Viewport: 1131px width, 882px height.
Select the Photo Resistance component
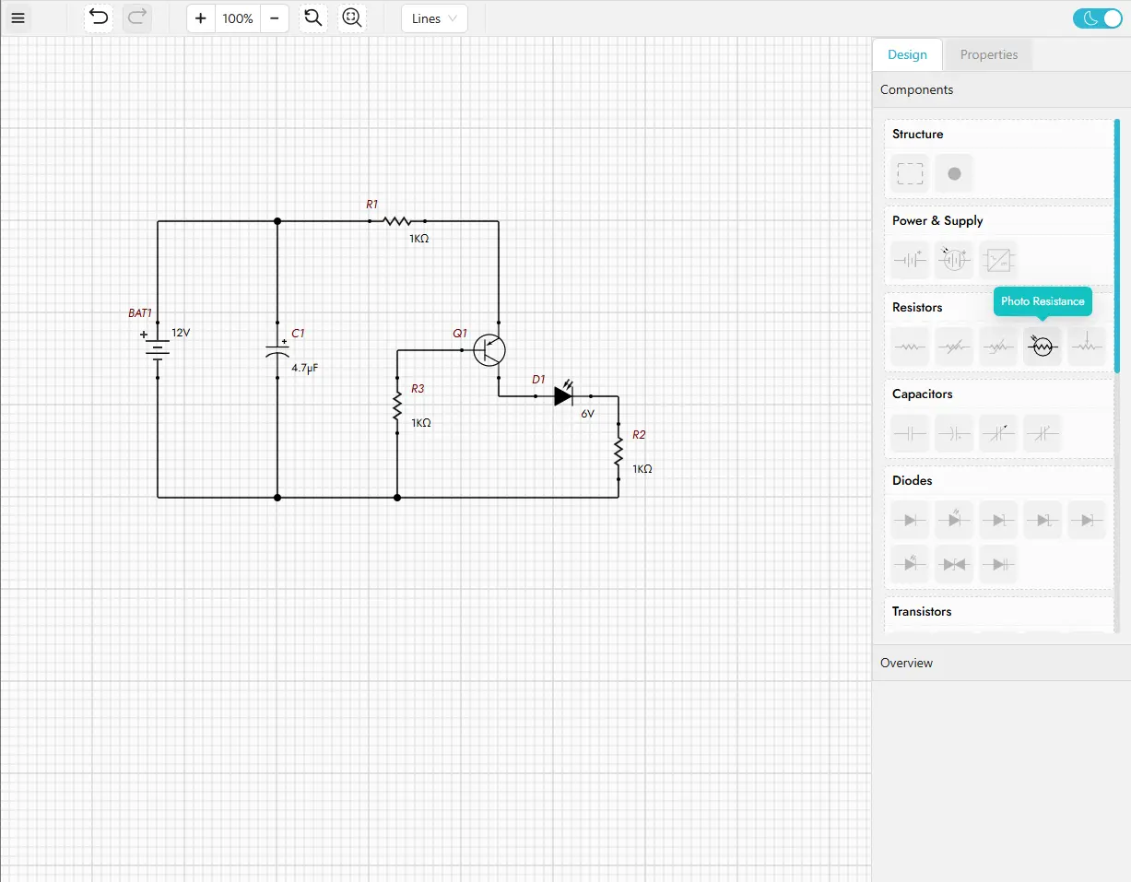click(1043, 347)
